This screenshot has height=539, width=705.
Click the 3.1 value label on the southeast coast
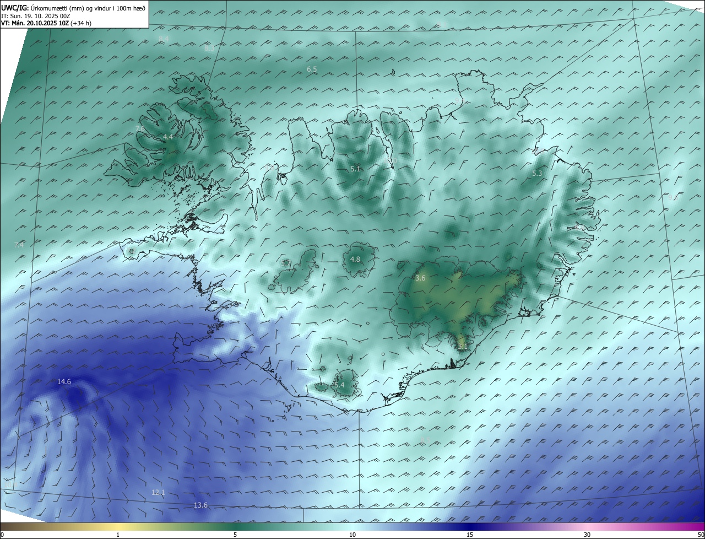[x=463, y=346]
